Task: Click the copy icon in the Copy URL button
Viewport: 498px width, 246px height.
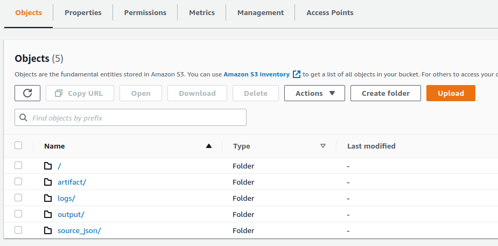Action: [x=59, y=93]
